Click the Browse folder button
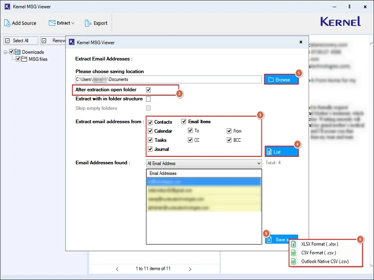The image size is (374, 280). 280,79
